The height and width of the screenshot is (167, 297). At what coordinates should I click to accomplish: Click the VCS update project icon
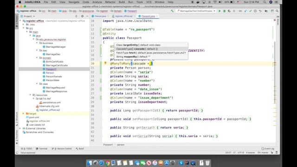point(245,11)
